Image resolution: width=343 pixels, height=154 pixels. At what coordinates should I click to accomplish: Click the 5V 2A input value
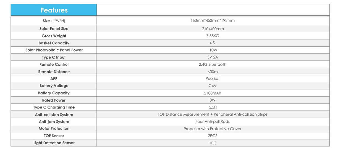[x=213, y=57]
